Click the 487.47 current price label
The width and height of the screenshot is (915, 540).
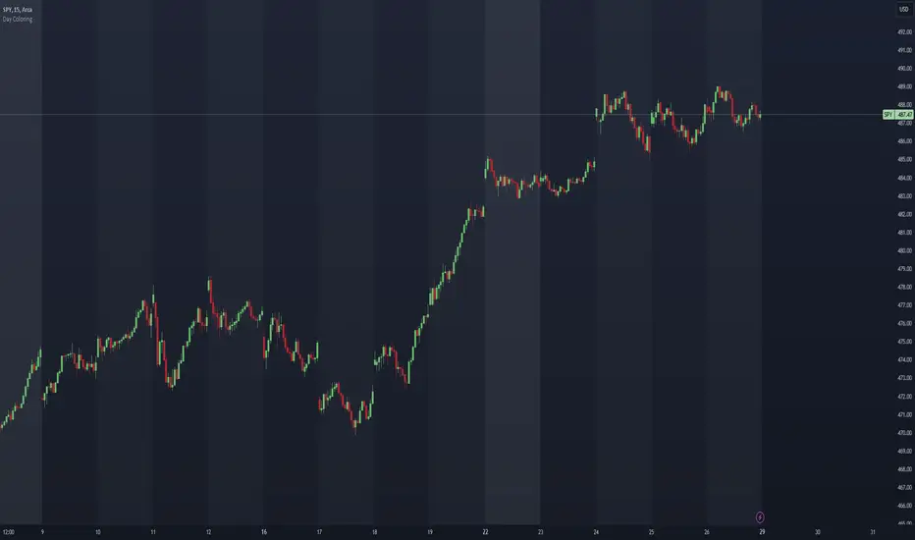click(903, 115)
